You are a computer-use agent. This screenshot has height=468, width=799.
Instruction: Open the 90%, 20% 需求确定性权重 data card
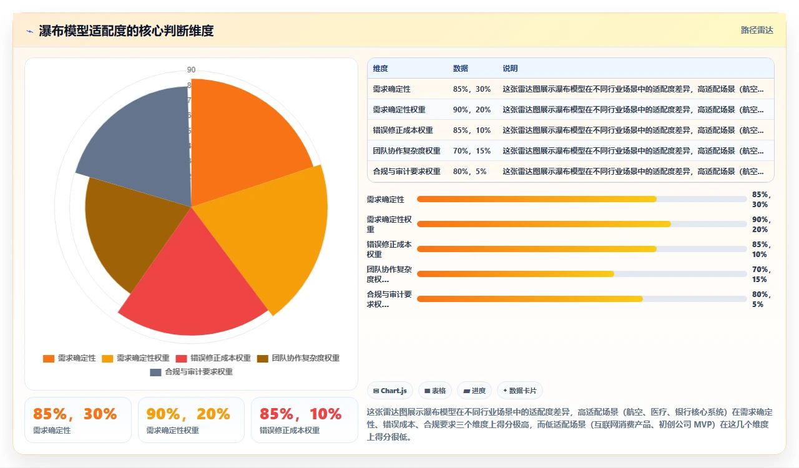(191, 420)
